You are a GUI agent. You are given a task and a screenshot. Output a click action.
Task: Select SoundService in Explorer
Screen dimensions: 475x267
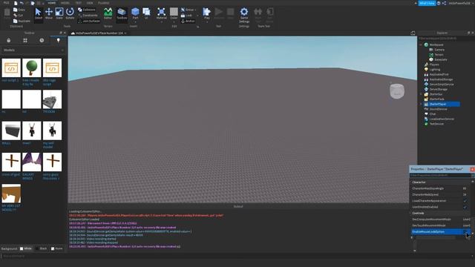click(438, 109)
